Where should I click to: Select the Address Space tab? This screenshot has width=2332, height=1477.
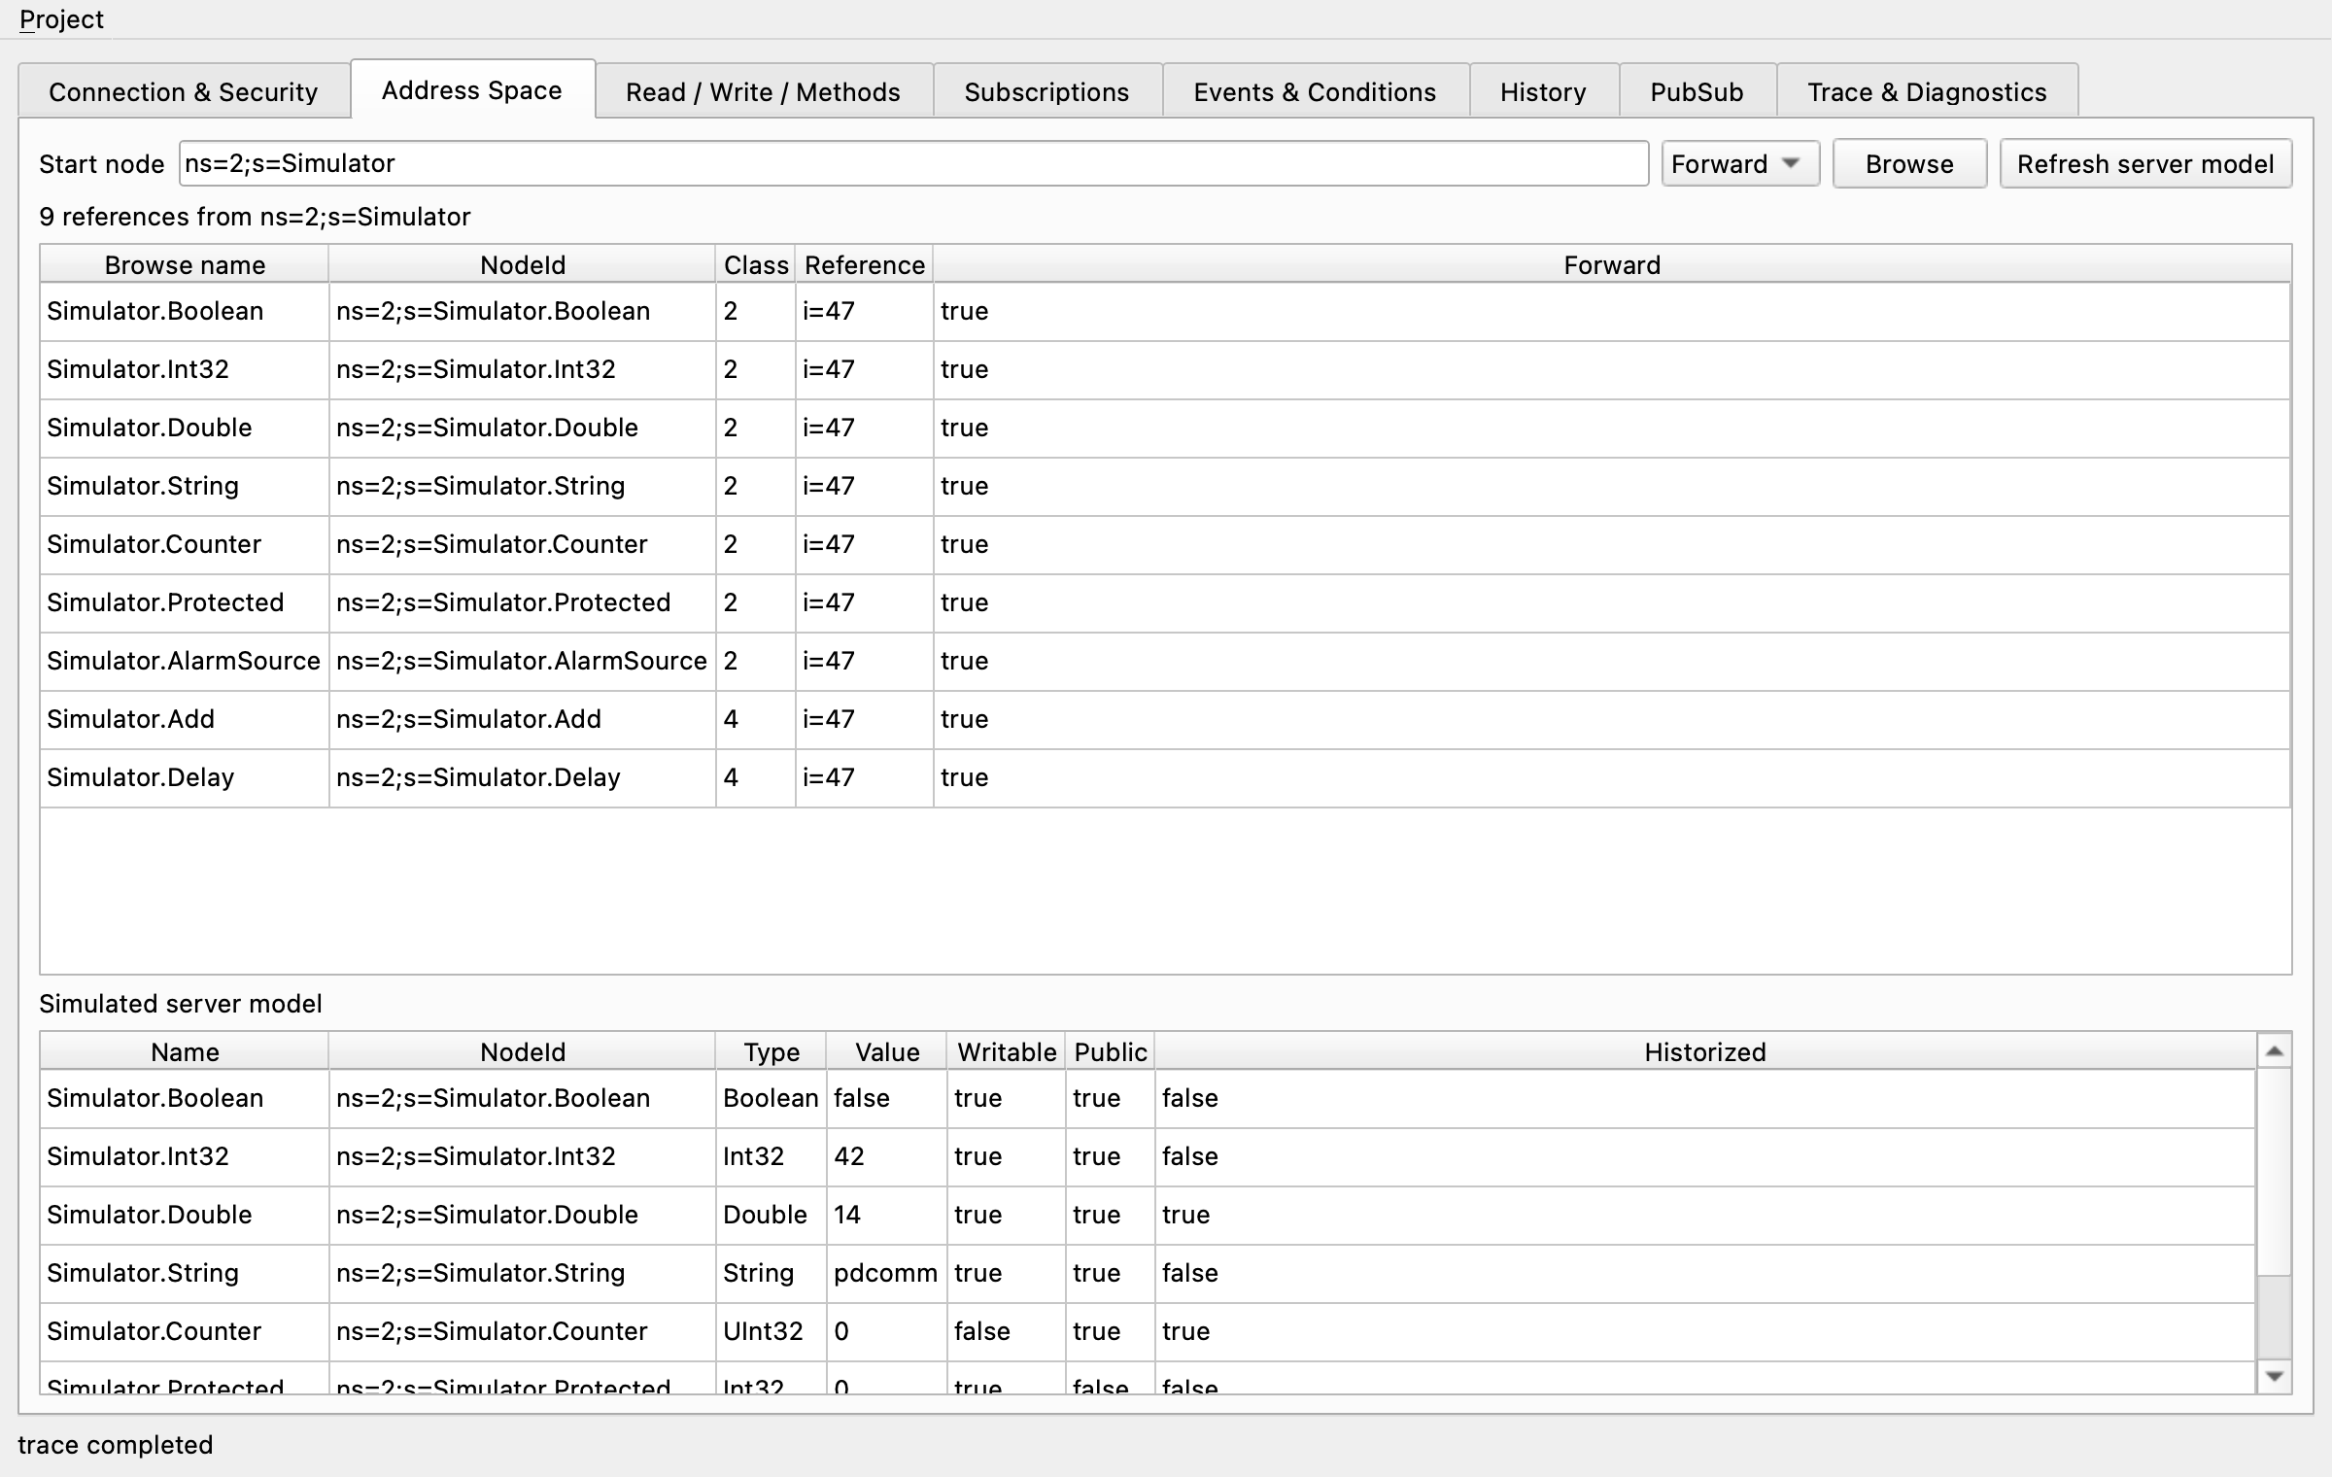coord(472,89)
